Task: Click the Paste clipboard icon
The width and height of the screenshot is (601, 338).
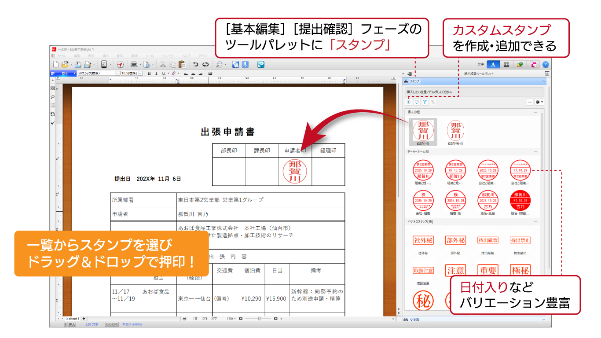Action: 182,64
